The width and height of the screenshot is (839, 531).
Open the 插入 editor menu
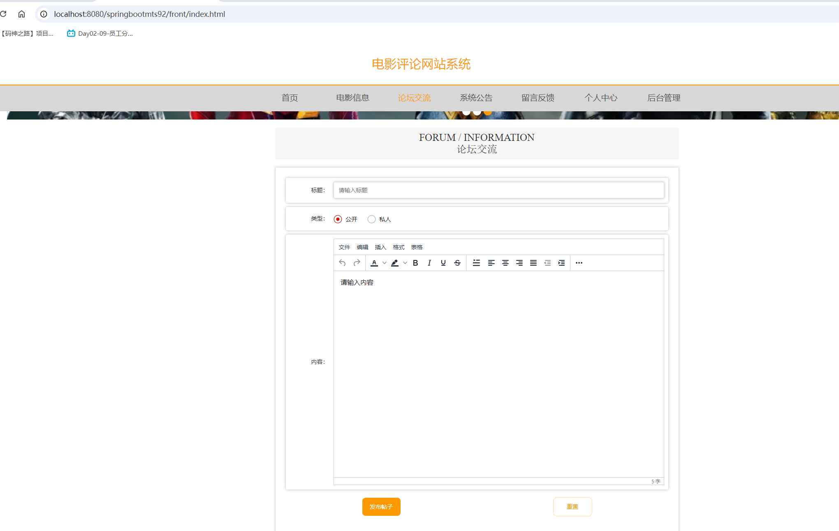point(380,247)
